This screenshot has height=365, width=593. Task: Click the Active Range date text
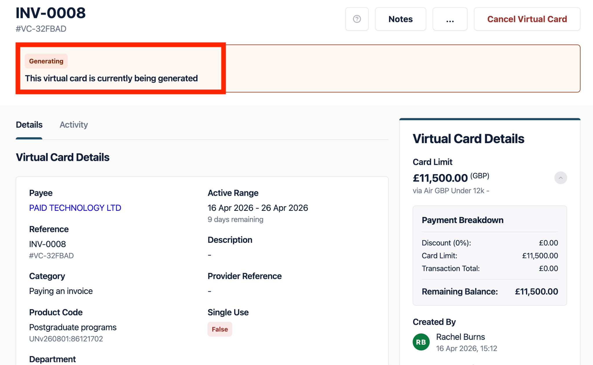258,208
